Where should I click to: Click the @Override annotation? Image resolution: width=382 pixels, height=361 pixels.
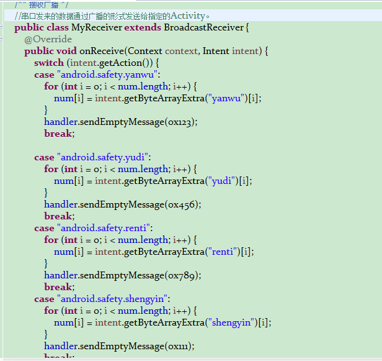click(48, 39)
